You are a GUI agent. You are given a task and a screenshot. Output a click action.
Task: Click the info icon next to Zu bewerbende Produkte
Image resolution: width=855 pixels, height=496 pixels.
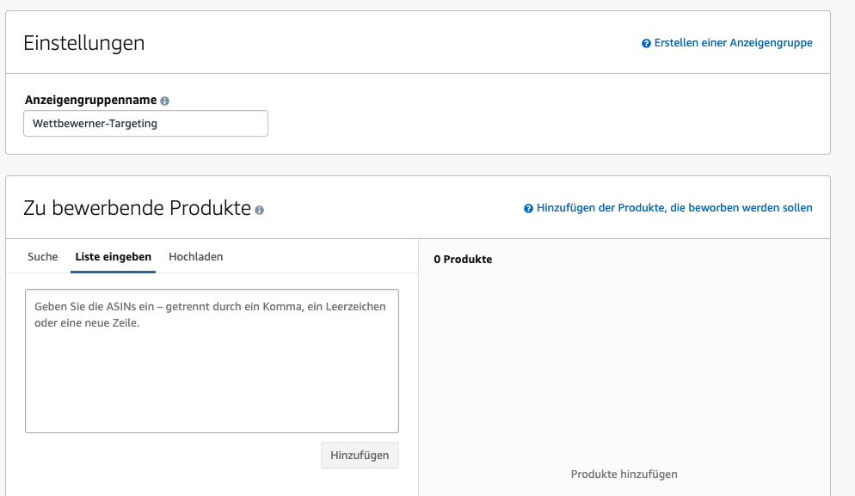click(x=260, y=210)
